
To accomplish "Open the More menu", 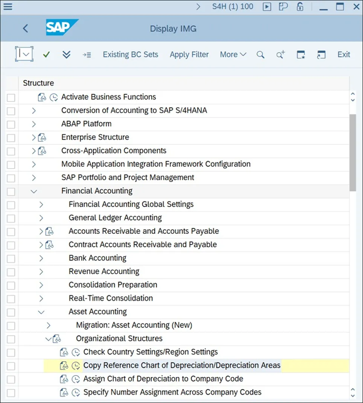I will [x=233, y=55].
